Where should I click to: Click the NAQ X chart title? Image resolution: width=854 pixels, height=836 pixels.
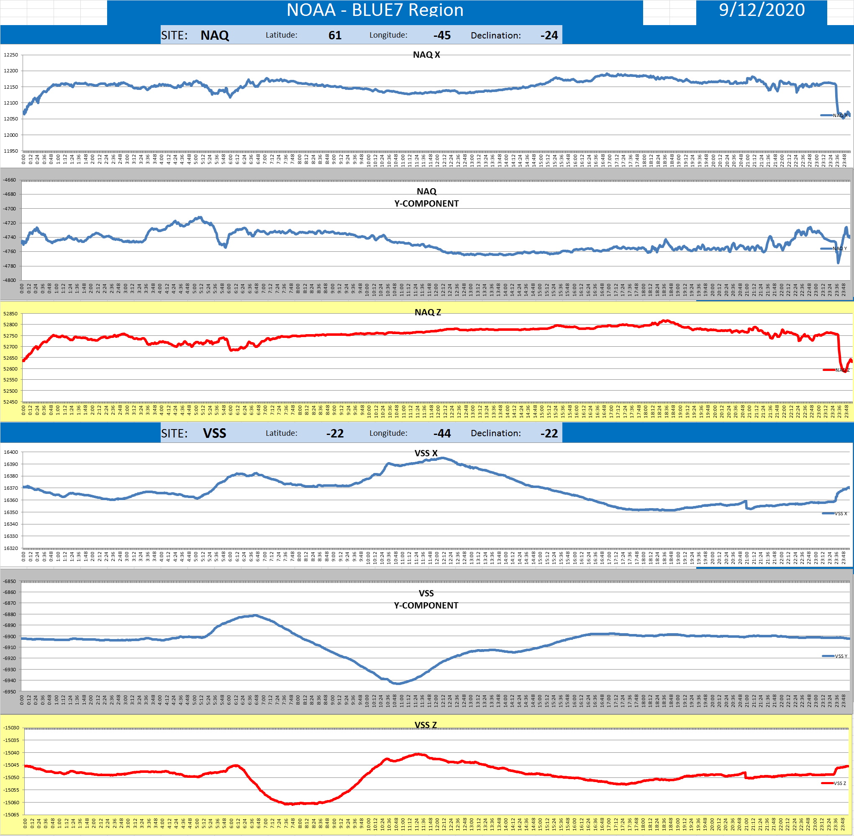(x=426, y=54)
